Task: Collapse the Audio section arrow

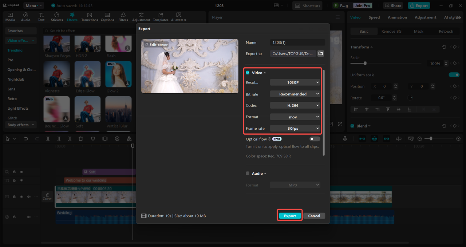Action: [x=265, y=174]
